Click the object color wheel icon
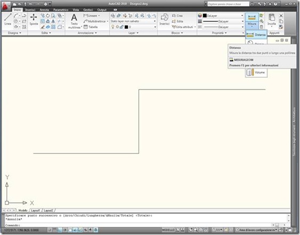Image resolution: width=300 pixels, height=235 pixels. click(x=200, y=15)
